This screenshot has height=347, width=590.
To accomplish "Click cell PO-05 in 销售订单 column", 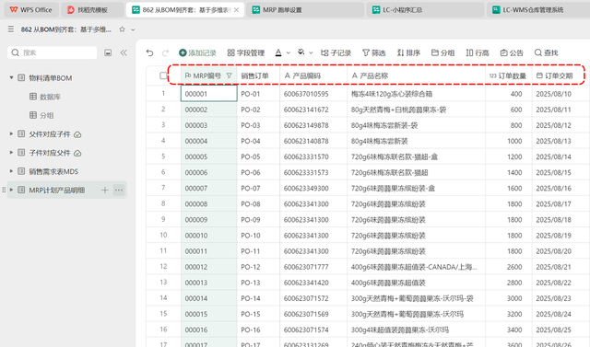I will (258, 156).
